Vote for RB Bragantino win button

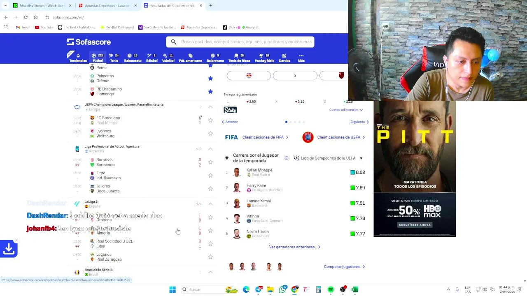249,76
